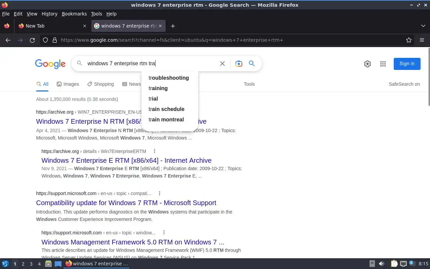Open Windows 7 Enterprise N RTM result

(x=121, y=121)
